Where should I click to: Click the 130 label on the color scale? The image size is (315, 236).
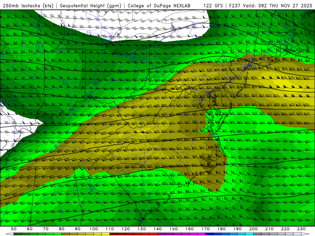click(142, 229)
